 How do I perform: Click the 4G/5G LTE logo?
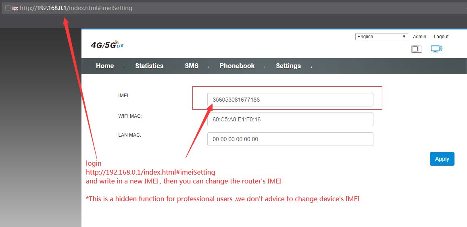(x=107, y=45)
